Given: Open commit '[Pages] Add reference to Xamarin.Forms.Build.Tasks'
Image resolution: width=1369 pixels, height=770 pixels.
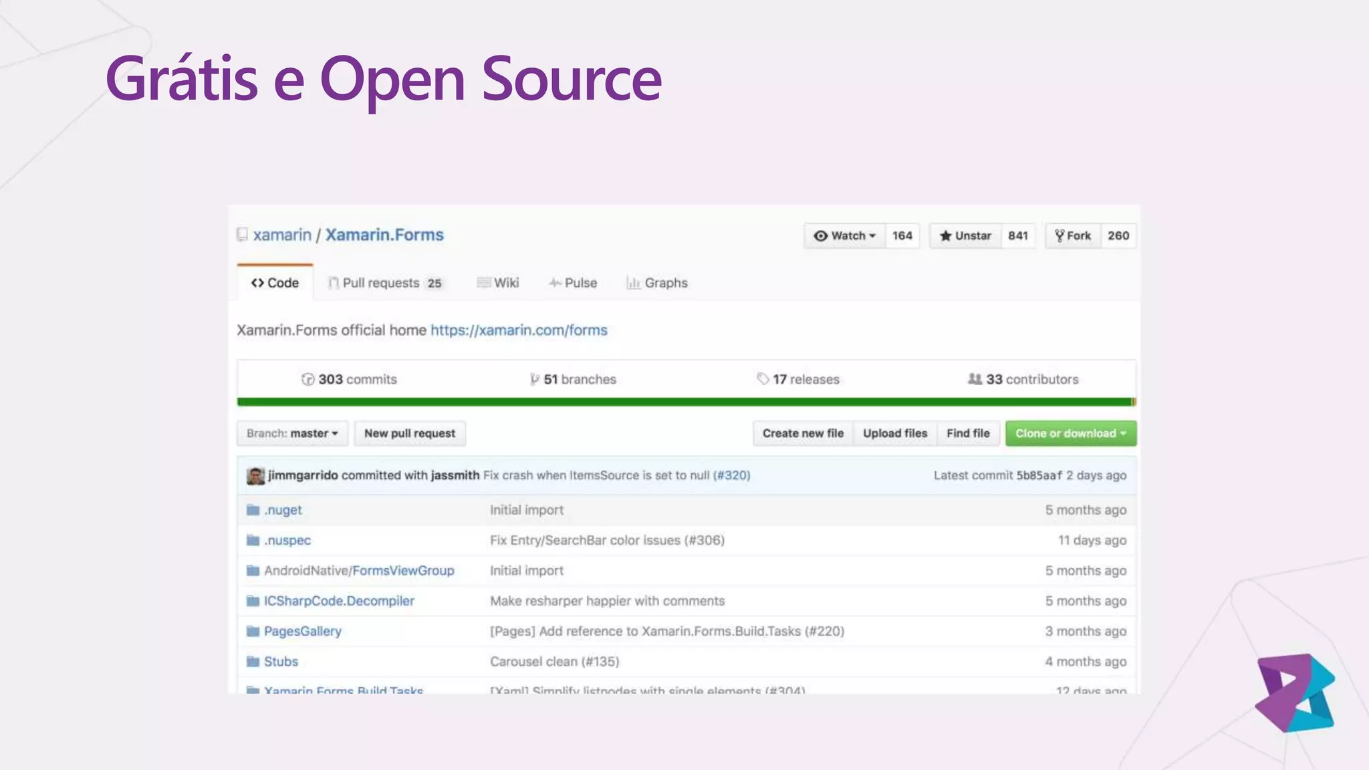Looking at the screenshot, I should [667, 631].
